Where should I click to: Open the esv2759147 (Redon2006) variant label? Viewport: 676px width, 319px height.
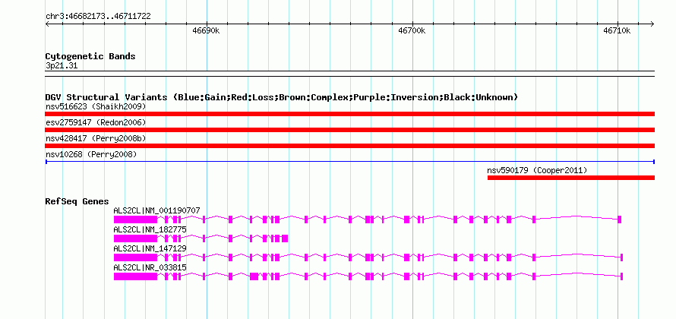[96, 122]
